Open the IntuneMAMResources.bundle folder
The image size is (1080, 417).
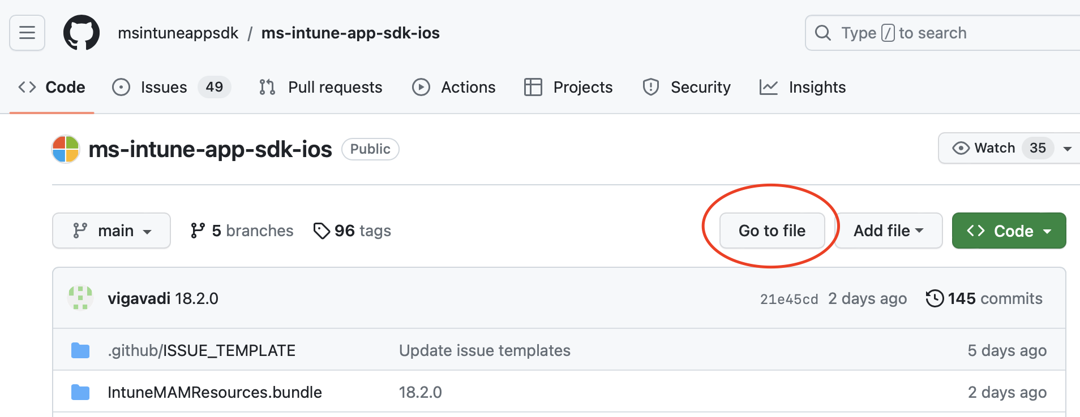(x=215, y=392)
